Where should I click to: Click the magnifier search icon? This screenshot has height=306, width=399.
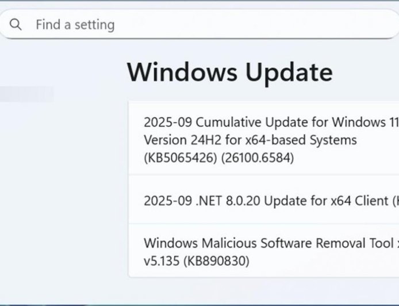coord(16,25)
